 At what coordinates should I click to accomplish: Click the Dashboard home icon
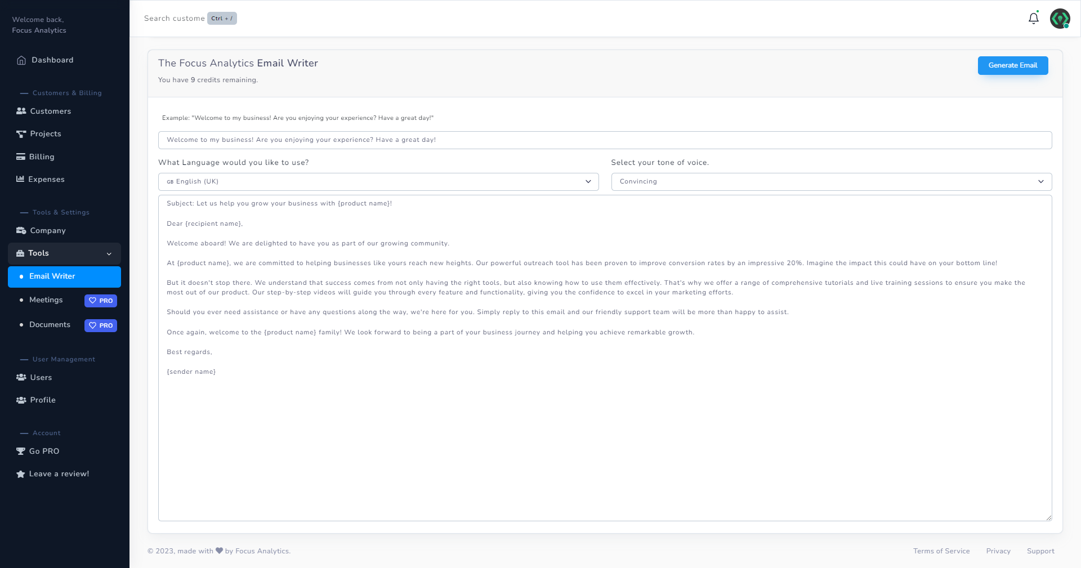[x=21, y=60]
